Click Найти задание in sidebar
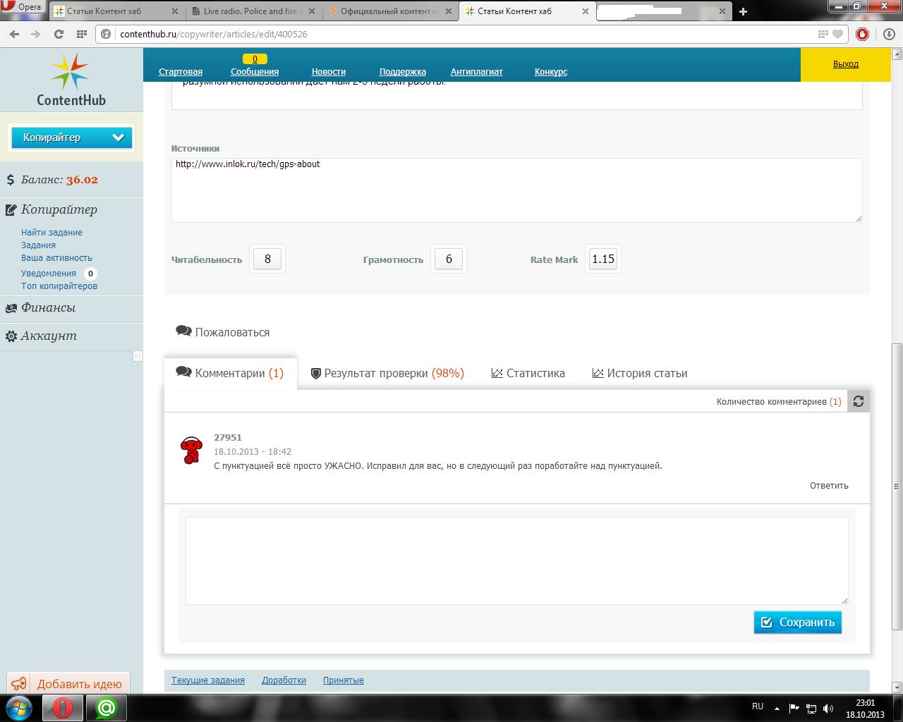Viewport: 903px width, 722px height. click(x=51, y=232)
